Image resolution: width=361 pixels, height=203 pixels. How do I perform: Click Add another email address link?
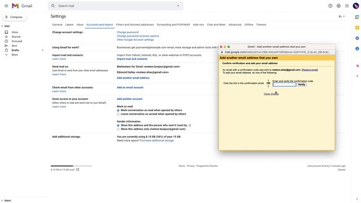133,78
